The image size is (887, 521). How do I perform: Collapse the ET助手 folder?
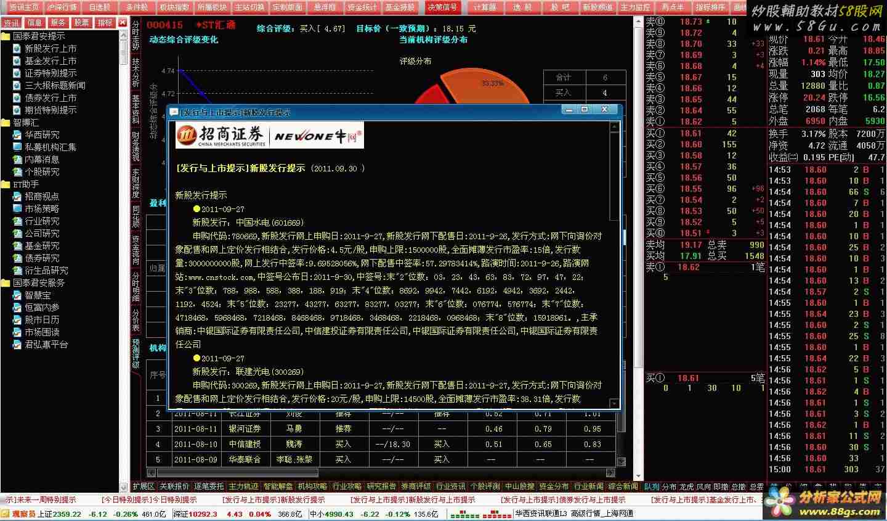coord(6,184)
